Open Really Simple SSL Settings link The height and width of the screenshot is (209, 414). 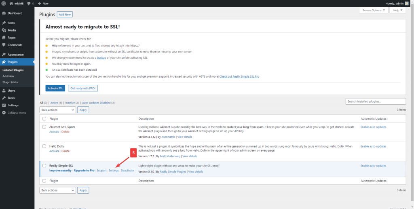click(x=114, y=171)
